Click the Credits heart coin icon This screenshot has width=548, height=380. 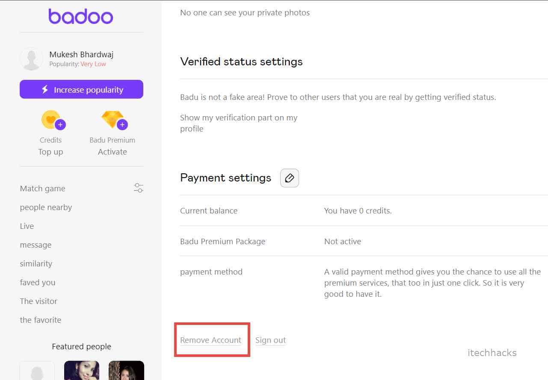(x=51, y=120)
